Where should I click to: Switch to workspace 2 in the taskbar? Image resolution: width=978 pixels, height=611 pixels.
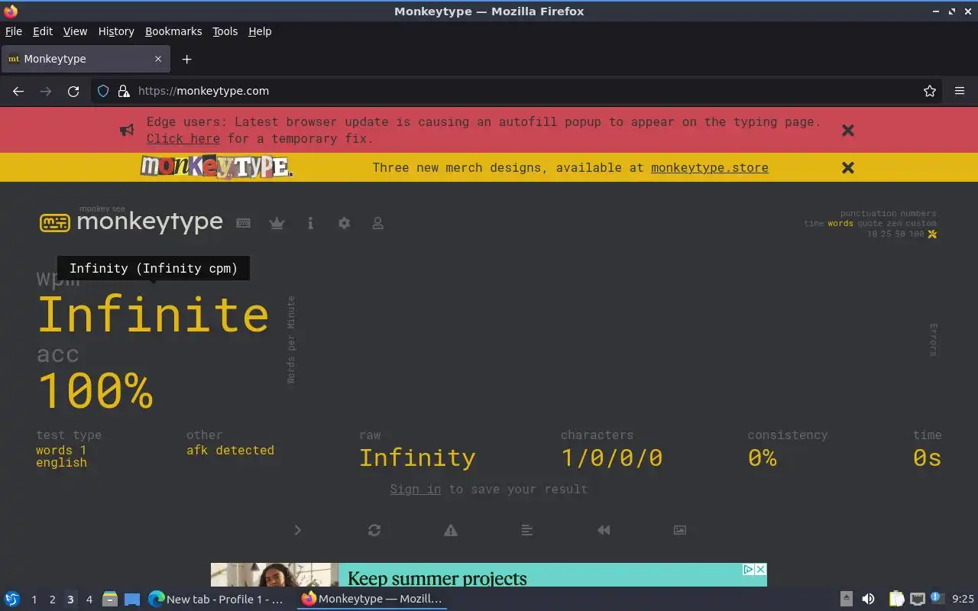point(52,600)
